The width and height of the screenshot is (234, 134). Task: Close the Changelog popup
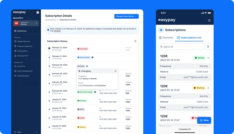tap(115, 71)
